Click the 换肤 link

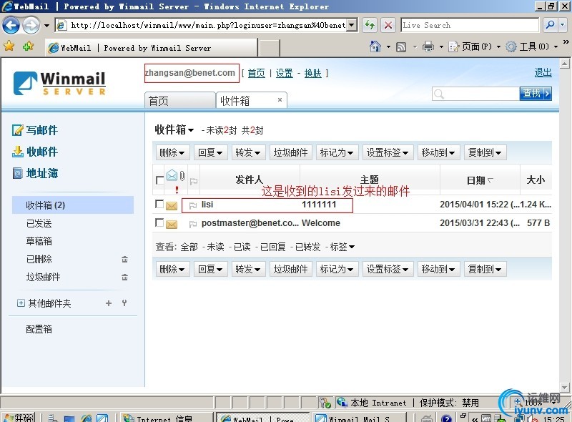point(313,74)
